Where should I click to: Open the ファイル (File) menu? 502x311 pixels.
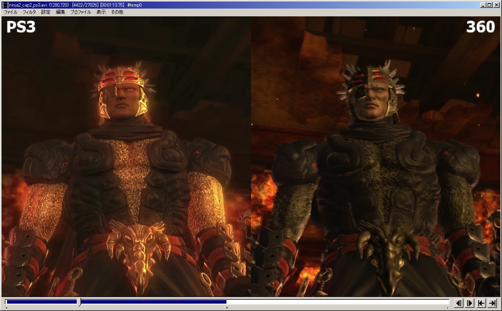pyautogui.click(x=11, y=12)
